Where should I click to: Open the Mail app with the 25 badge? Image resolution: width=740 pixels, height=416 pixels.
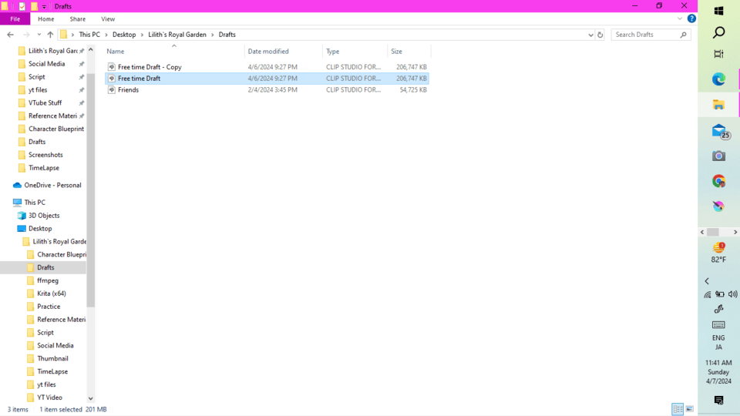point(720,131)
